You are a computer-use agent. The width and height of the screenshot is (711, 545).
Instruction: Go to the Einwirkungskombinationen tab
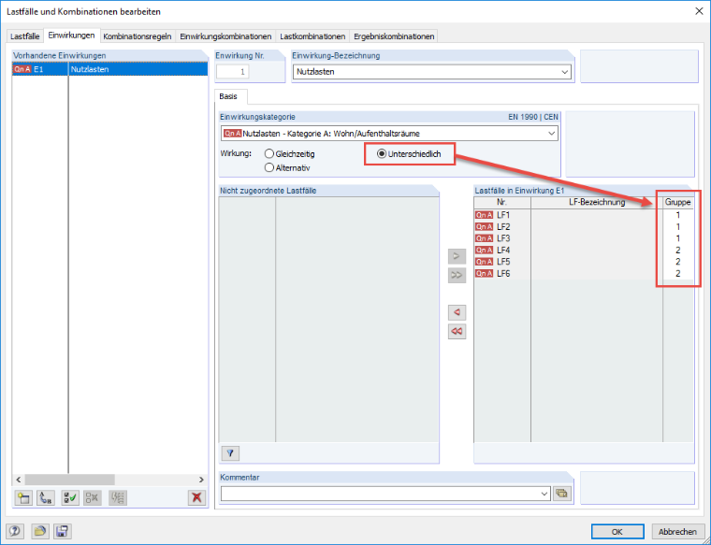(225, 36)
